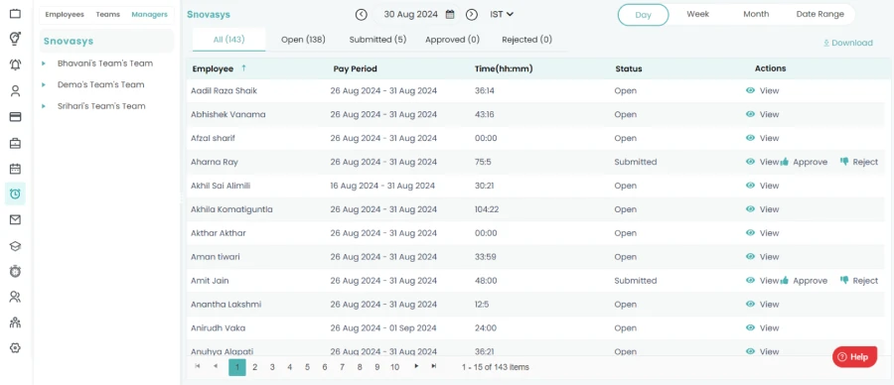View Abhishek Vanama's timesheet eye icon
The height and width of the screenshot is (385, 894).
click(x=750, y=114)
